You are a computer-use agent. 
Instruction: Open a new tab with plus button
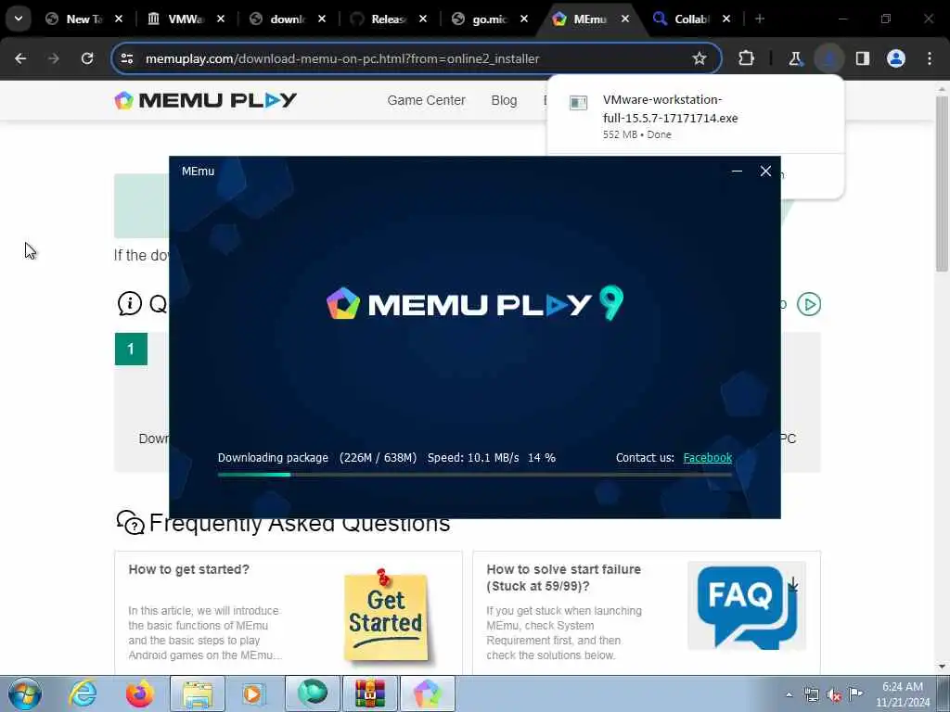coord(760,19)
